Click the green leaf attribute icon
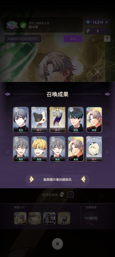 (x=24, y=25)
